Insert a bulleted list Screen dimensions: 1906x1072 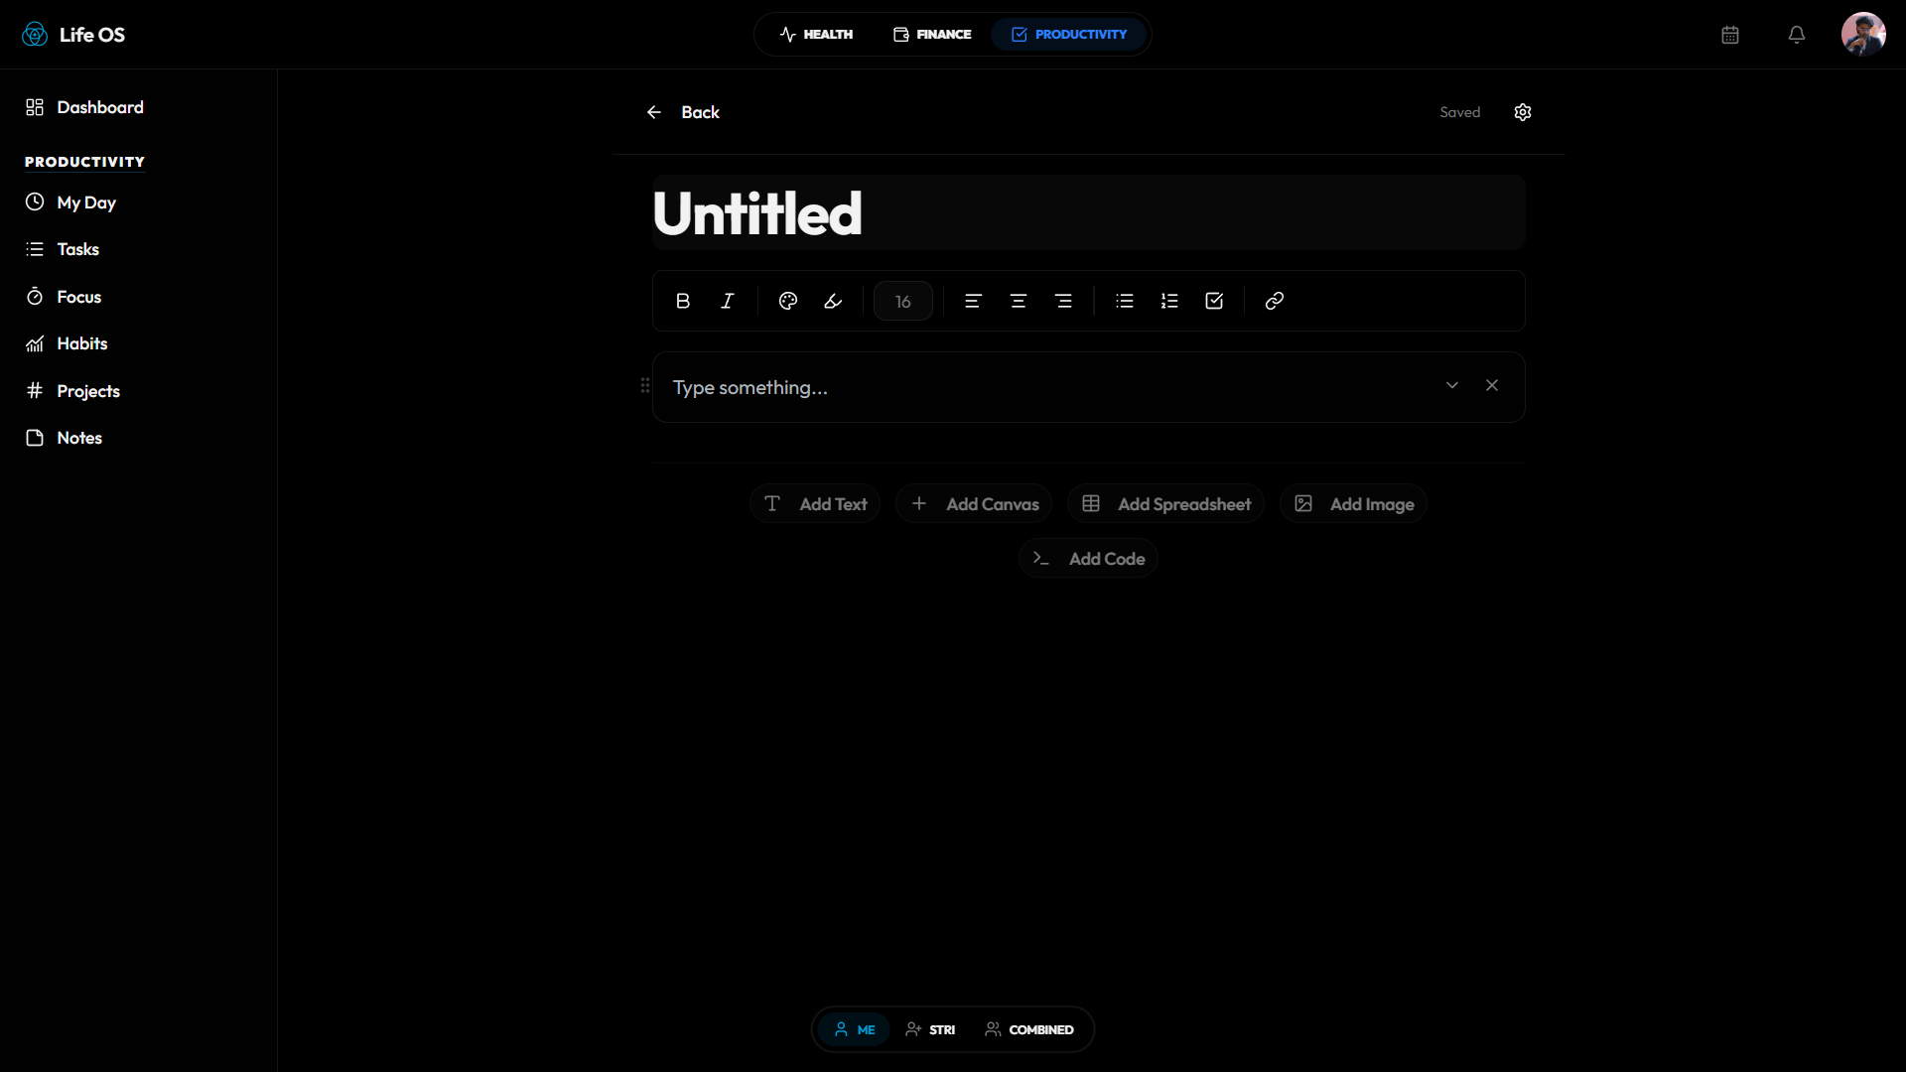pos(1125,301)
